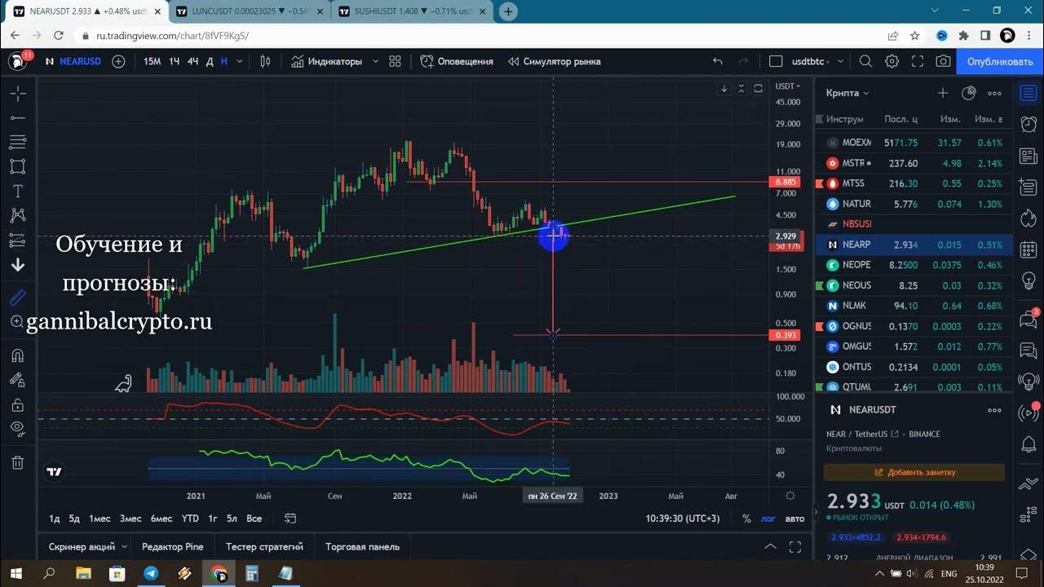Create an alert via Оповещения
The height and width of the screenshot is (587, 1044).
(x=457, y=61)
